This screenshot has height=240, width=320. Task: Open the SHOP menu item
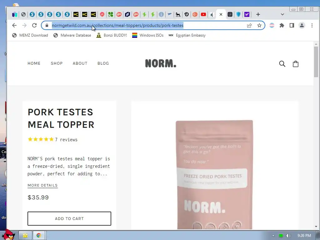click(57, 63)
